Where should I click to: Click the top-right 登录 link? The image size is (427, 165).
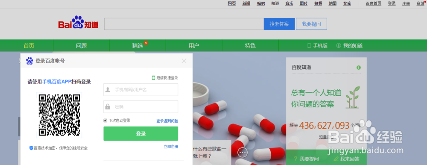(x=392, y=3)
